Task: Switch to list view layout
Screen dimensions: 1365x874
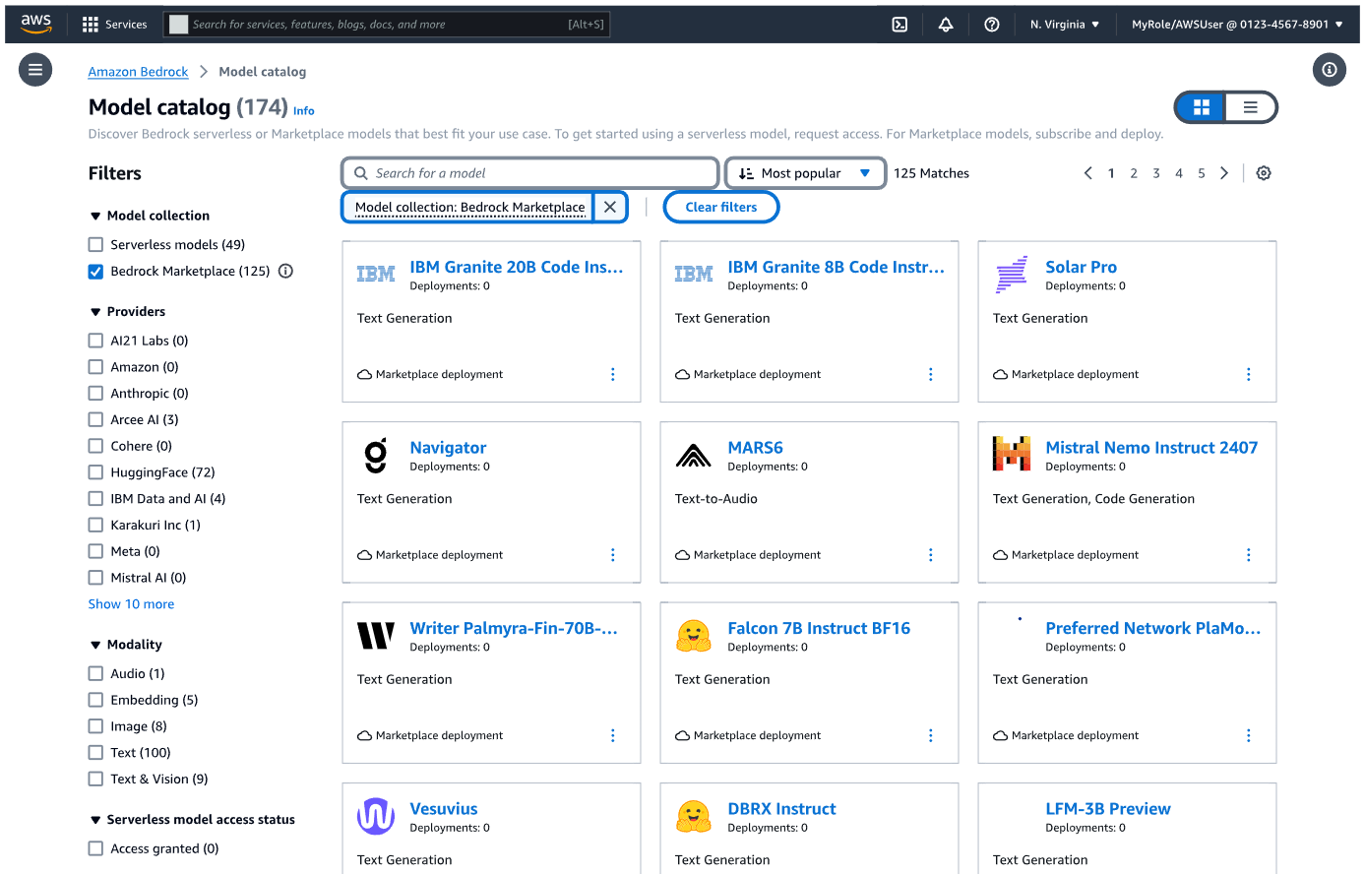Action: (x=1251, y=107)
